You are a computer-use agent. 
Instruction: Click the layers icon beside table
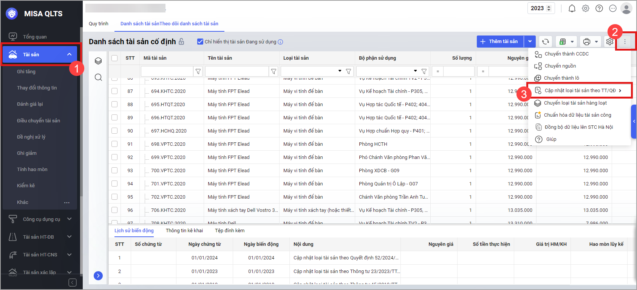point(98,61)
